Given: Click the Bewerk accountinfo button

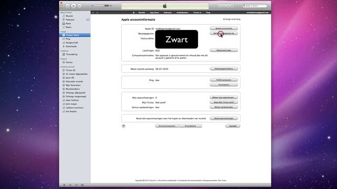Looking at the screenshot, I should (x=224, y=28).
